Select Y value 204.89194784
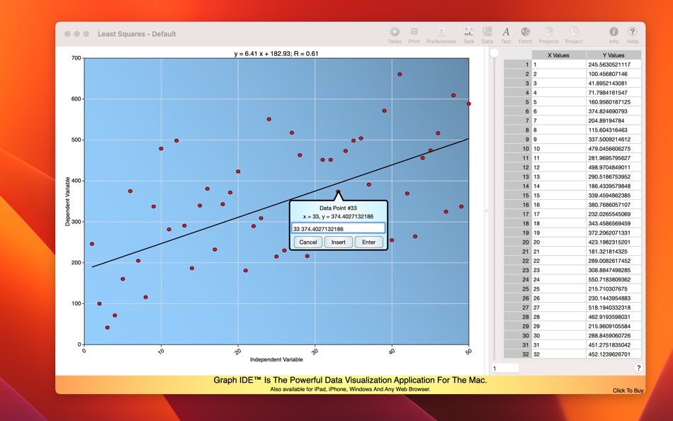 coord(613,120)
